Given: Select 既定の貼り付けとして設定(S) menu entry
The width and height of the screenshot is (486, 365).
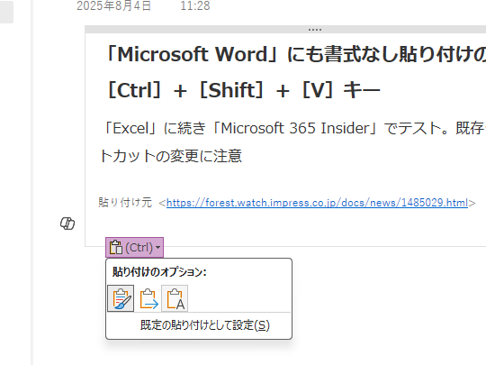Looking at the screenshot, I should (x=205, y=325).
